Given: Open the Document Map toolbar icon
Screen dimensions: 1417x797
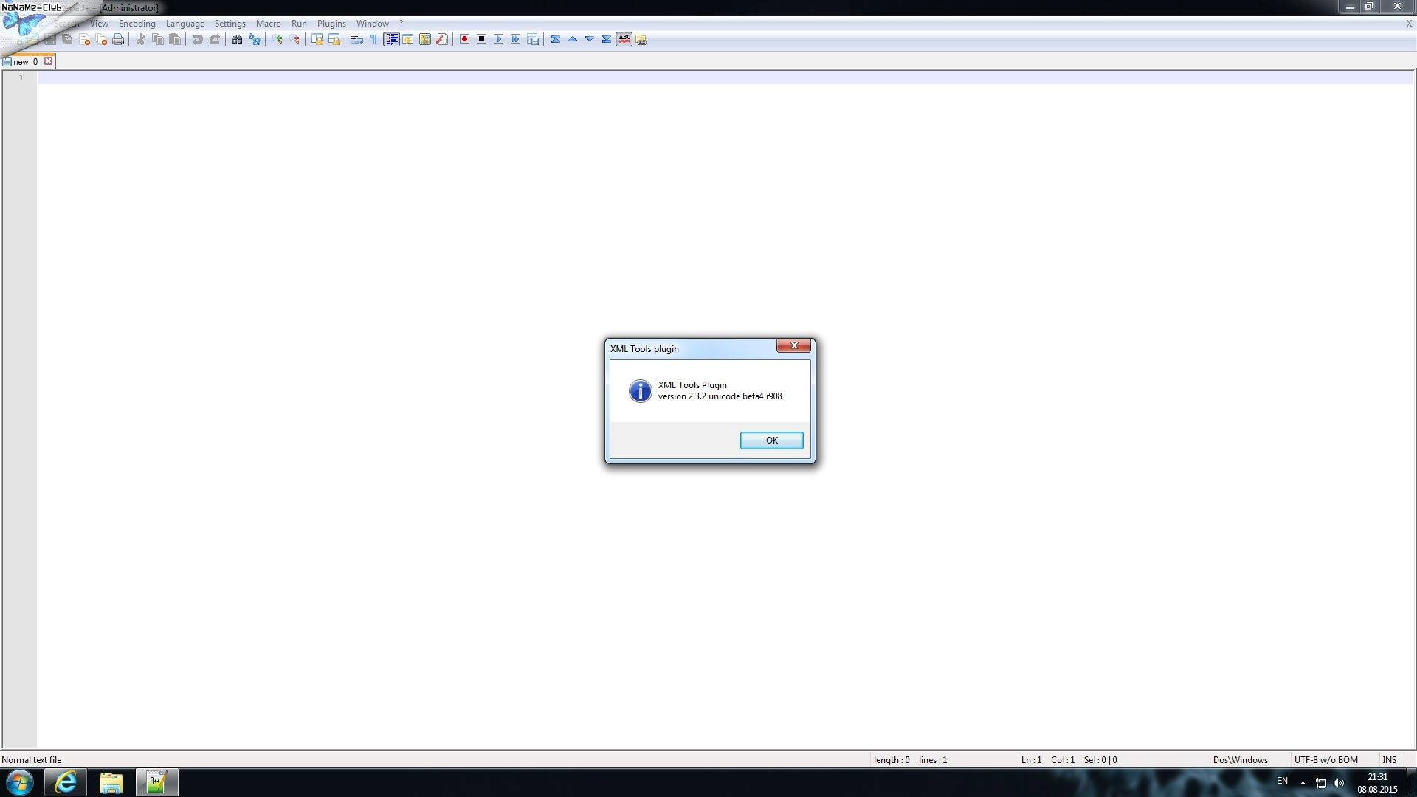Looking at the screenshot, I should point(424,39).
